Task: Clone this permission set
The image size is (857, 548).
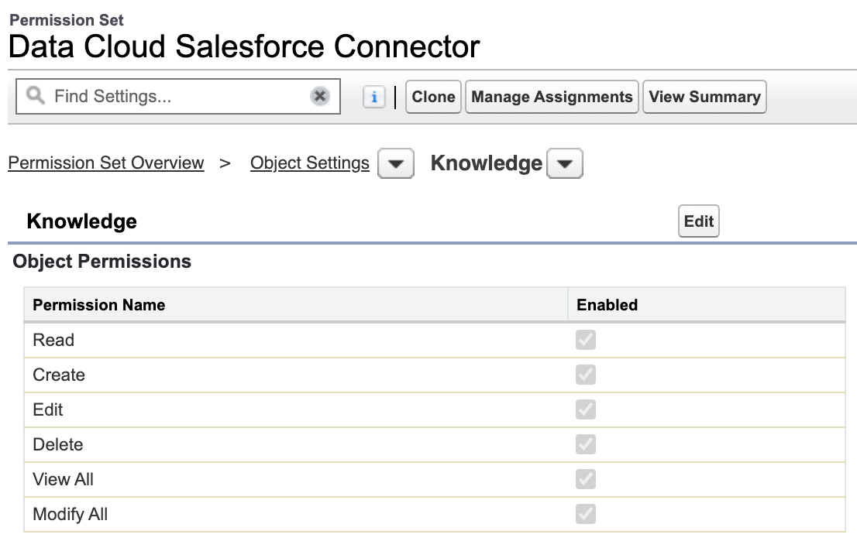Action: point(433,98)
